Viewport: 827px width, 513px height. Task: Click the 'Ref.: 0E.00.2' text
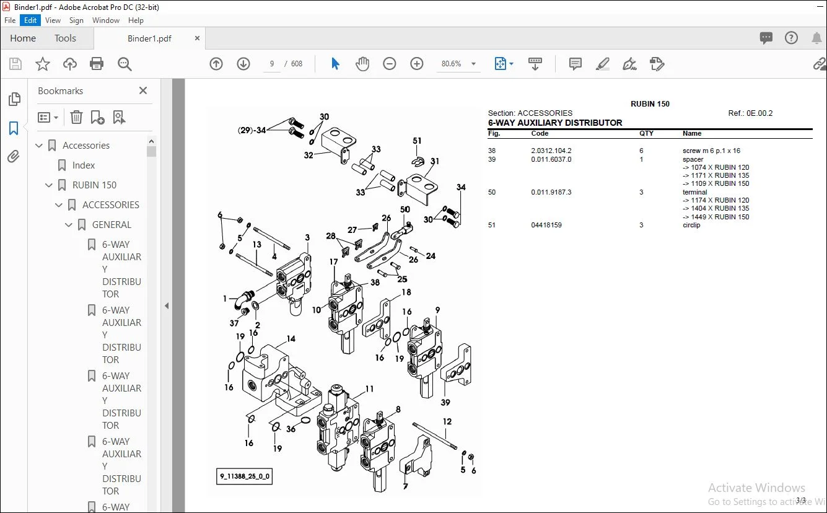751,113
